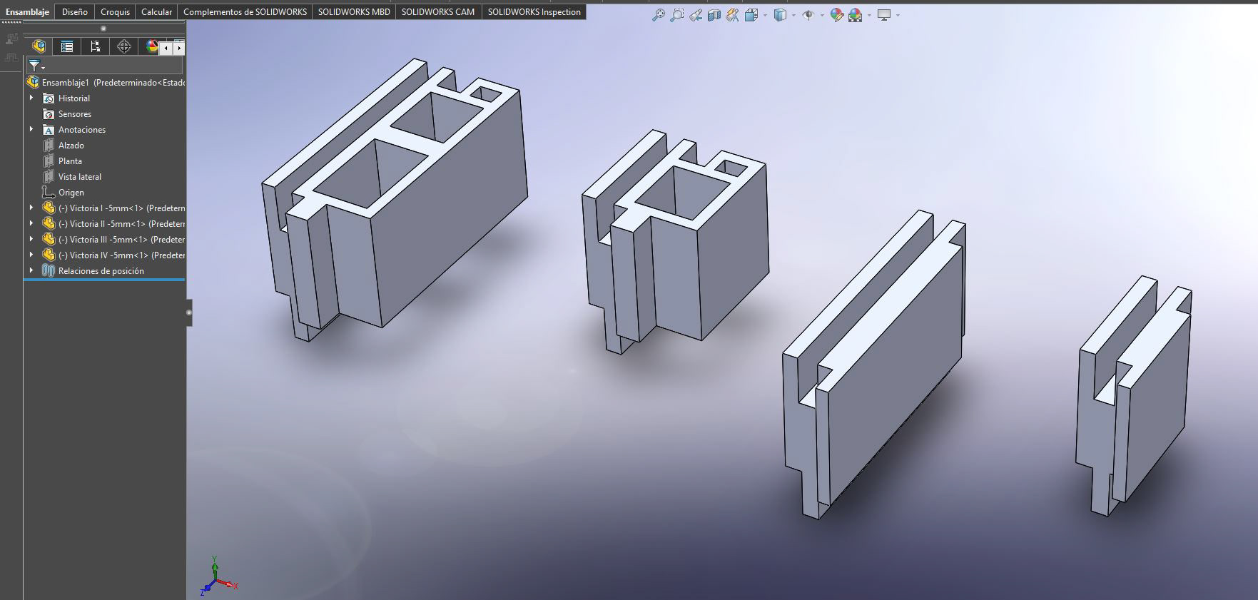Open the Apply Scene dropdown arrow

[869, 15]
